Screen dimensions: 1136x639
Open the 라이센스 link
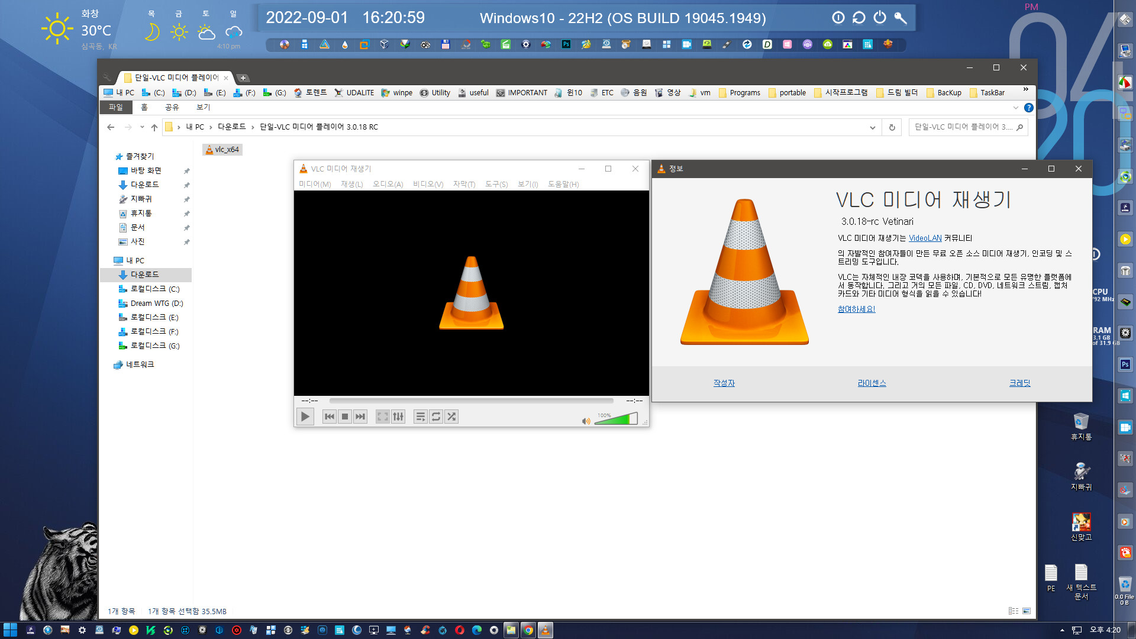[872, 383]
